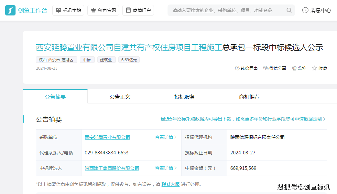337x194 pixels.
Task: Open 商情门户 from the top bar
Action: coord(138,10)
